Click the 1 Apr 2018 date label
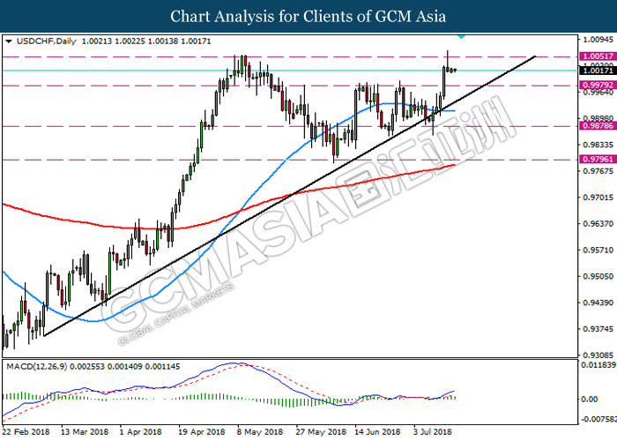 pos(140,432)
